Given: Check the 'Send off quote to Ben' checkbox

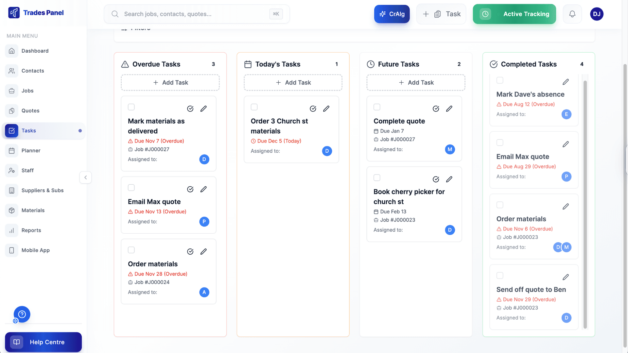Looking at the screenshot, I should click(x=500, y=275).
